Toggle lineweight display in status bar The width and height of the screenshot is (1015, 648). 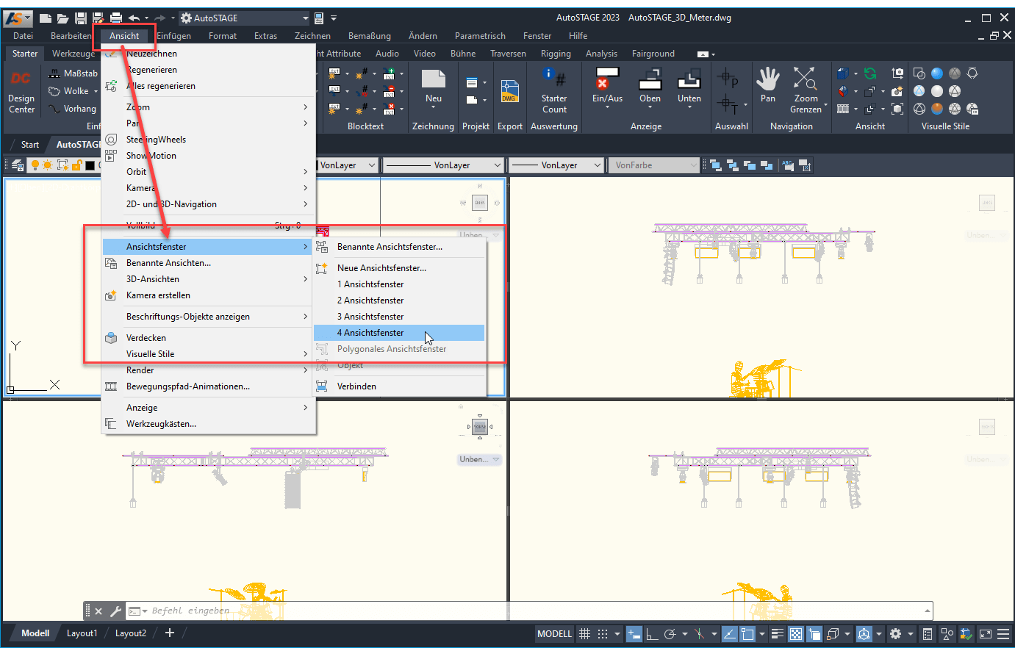click(x=778, y=633)
